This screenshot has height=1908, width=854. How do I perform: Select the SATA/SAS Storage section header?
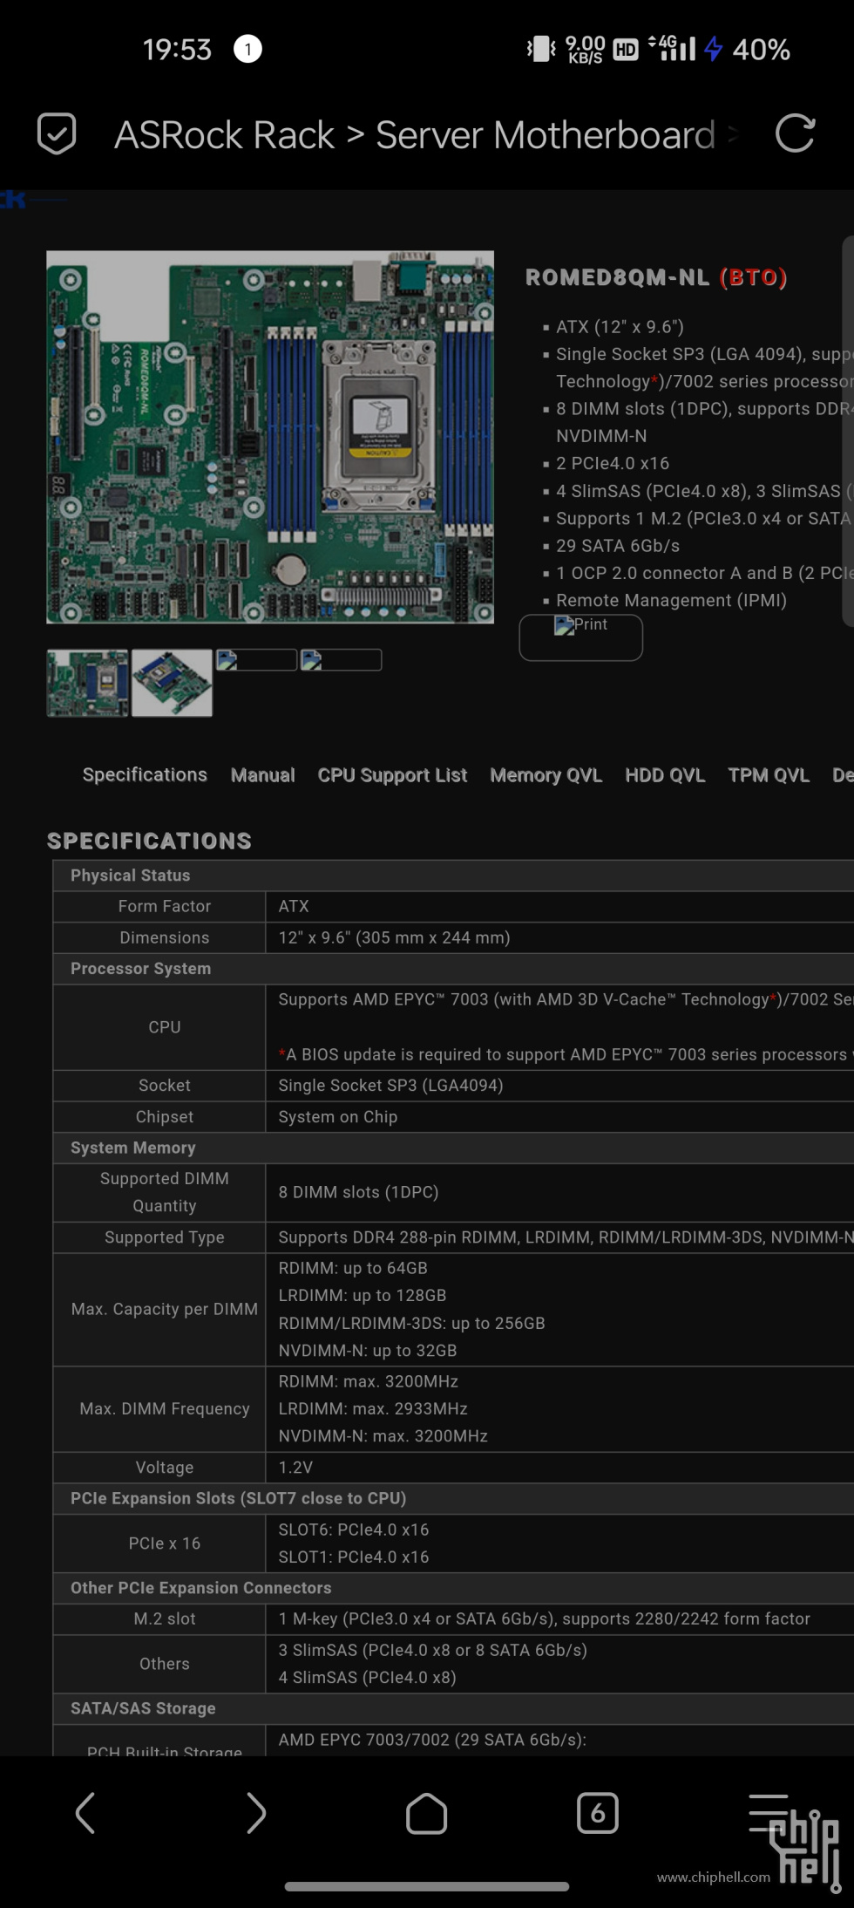point(453,1708)
